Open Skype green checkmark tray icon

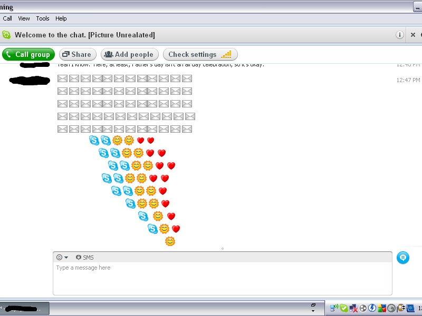[343, 308]
